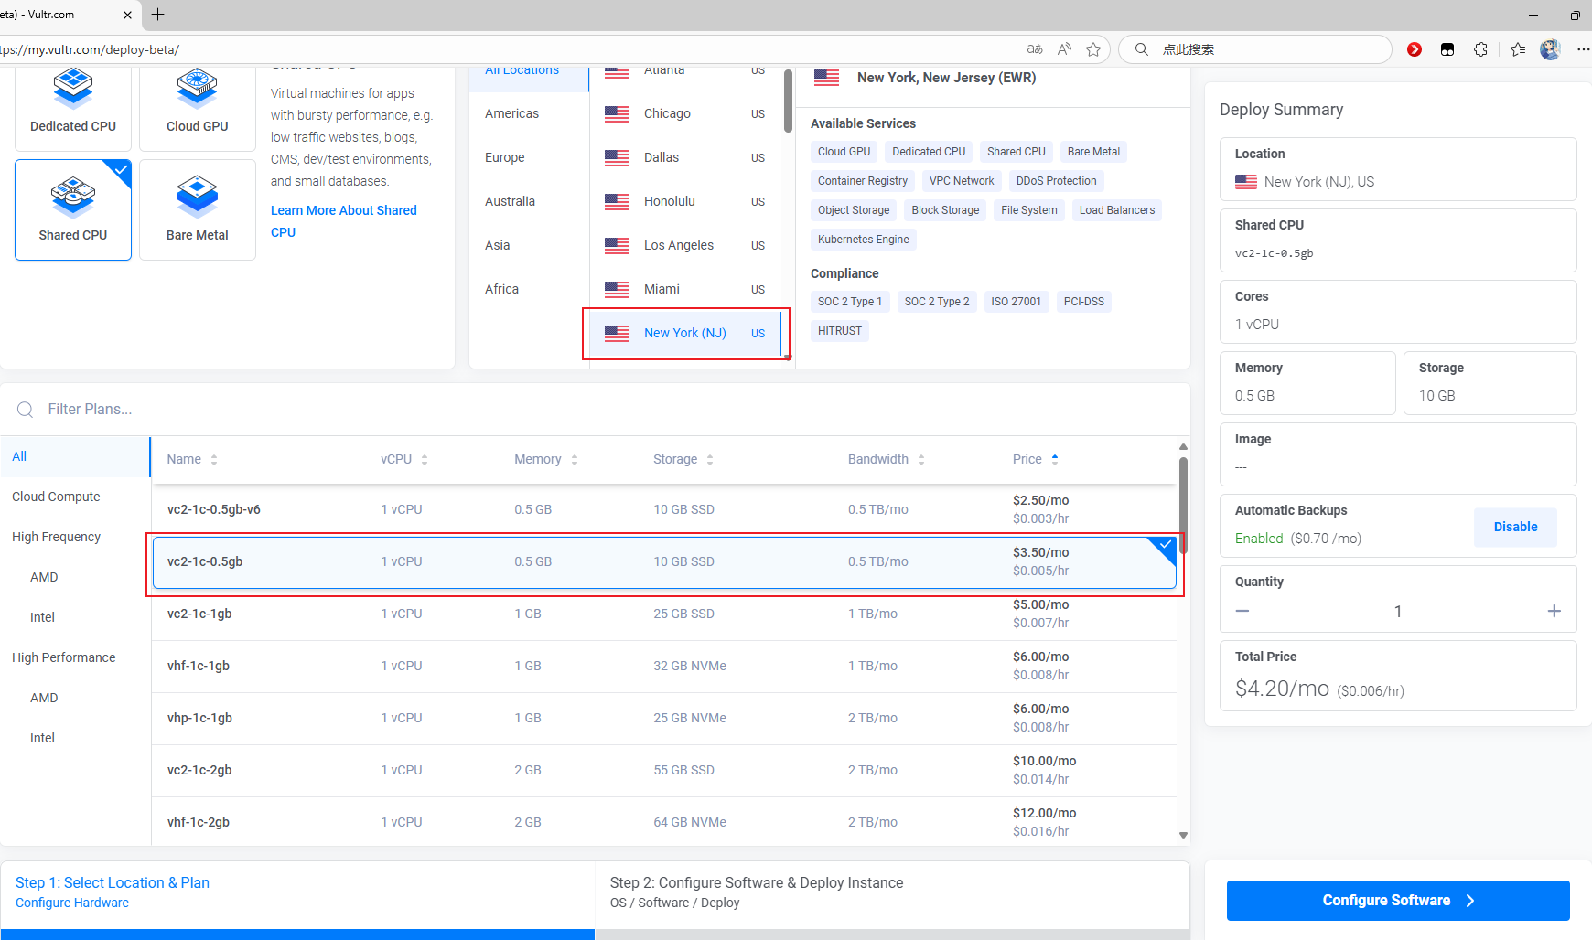Select the Bare Metal server option
Image resolution: width=1592 pixels, height=940 pixels.
tap(197, 209)
